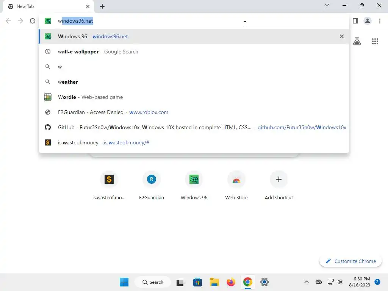
Task: Open File Explorer from the taskbar
Action: [x=214, y=282]
